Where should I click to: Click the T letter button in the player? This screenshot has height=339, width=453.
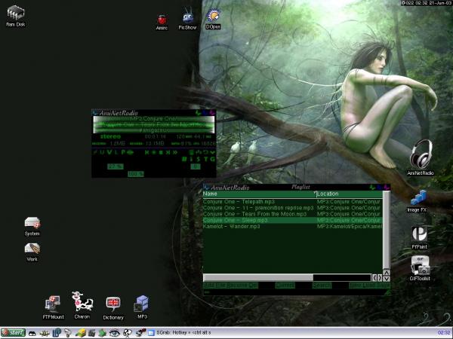[205, 159]
